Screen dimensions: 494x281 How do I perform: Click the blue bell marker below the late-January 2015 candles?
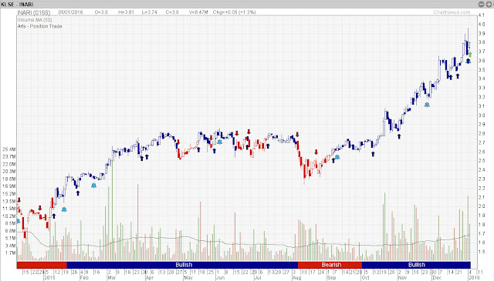click(x=64, y=209)
